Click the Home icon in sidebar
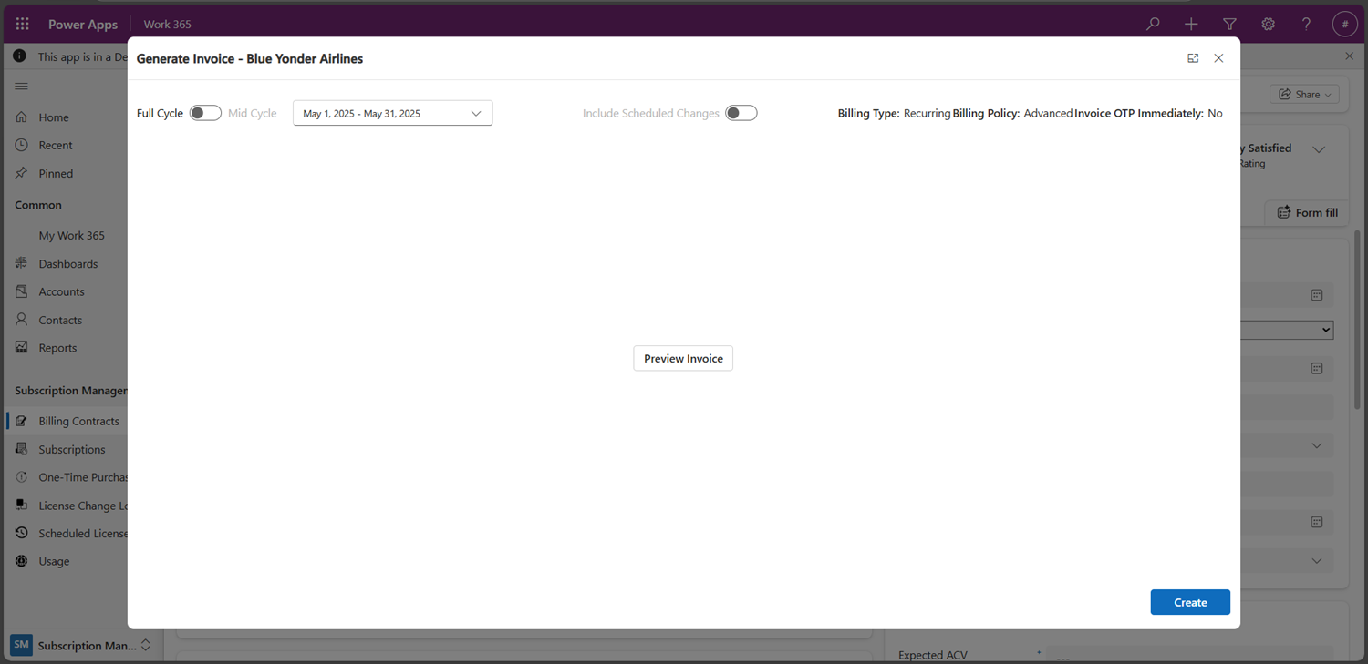Image resolution: width=1368 pixels, height=664 pixels. tap(22, 117)
